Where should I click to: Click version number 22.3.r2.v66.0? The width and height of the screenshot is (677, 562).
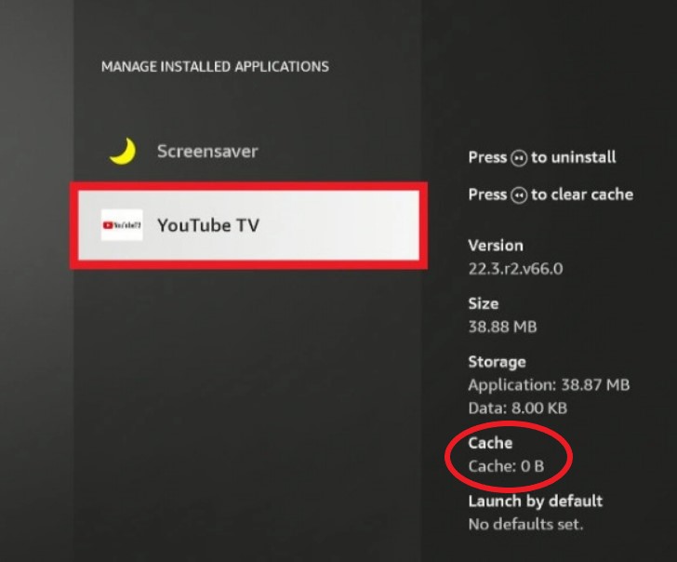[x=515, y=269]
